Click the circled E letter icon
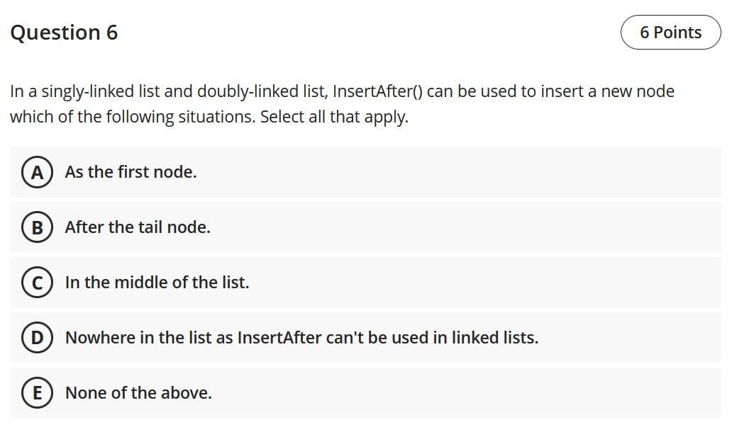The image size is (732, 432). click(37, 393)
